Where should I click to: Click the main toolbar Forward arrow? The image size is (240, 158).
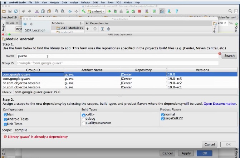[76, 11]
